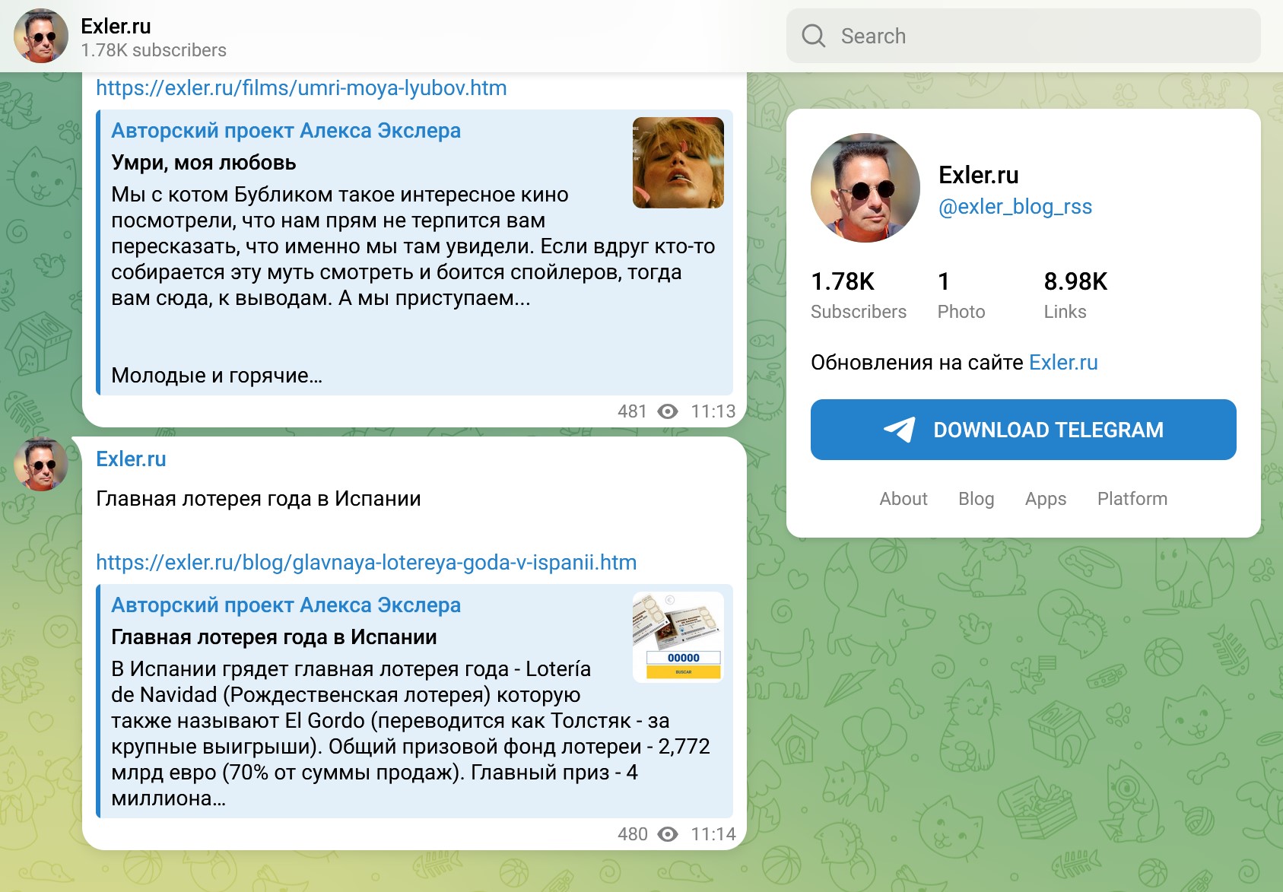Open the umri-moya-lyubov.htm link
1283x892 pixels.
point(301,88)
